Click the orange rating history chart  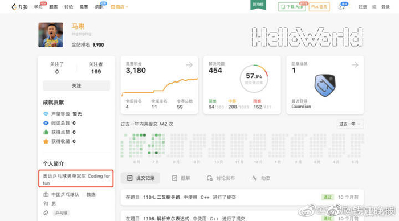(x=160, y=87)
